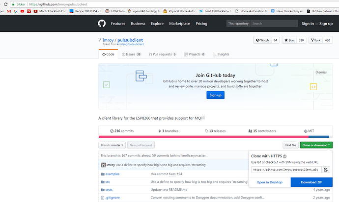
Task: Open the Insights tab
Action: 221,54
